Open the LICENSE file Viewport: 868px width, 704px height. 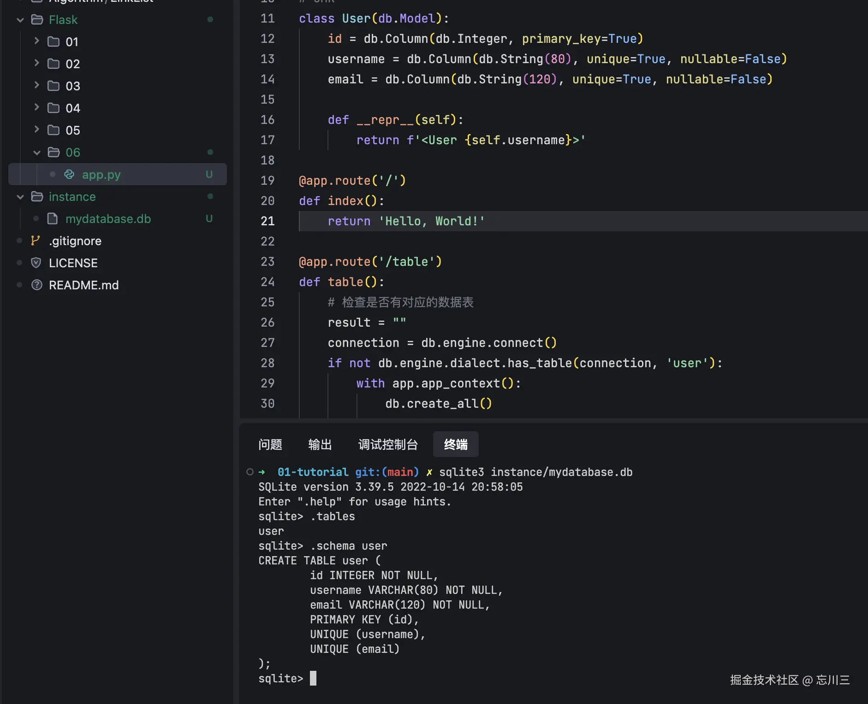click(x=73, y=263)
